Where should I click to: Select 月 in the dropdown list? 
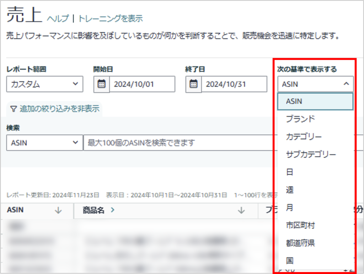pyautogui.click(x=315, y=207)
